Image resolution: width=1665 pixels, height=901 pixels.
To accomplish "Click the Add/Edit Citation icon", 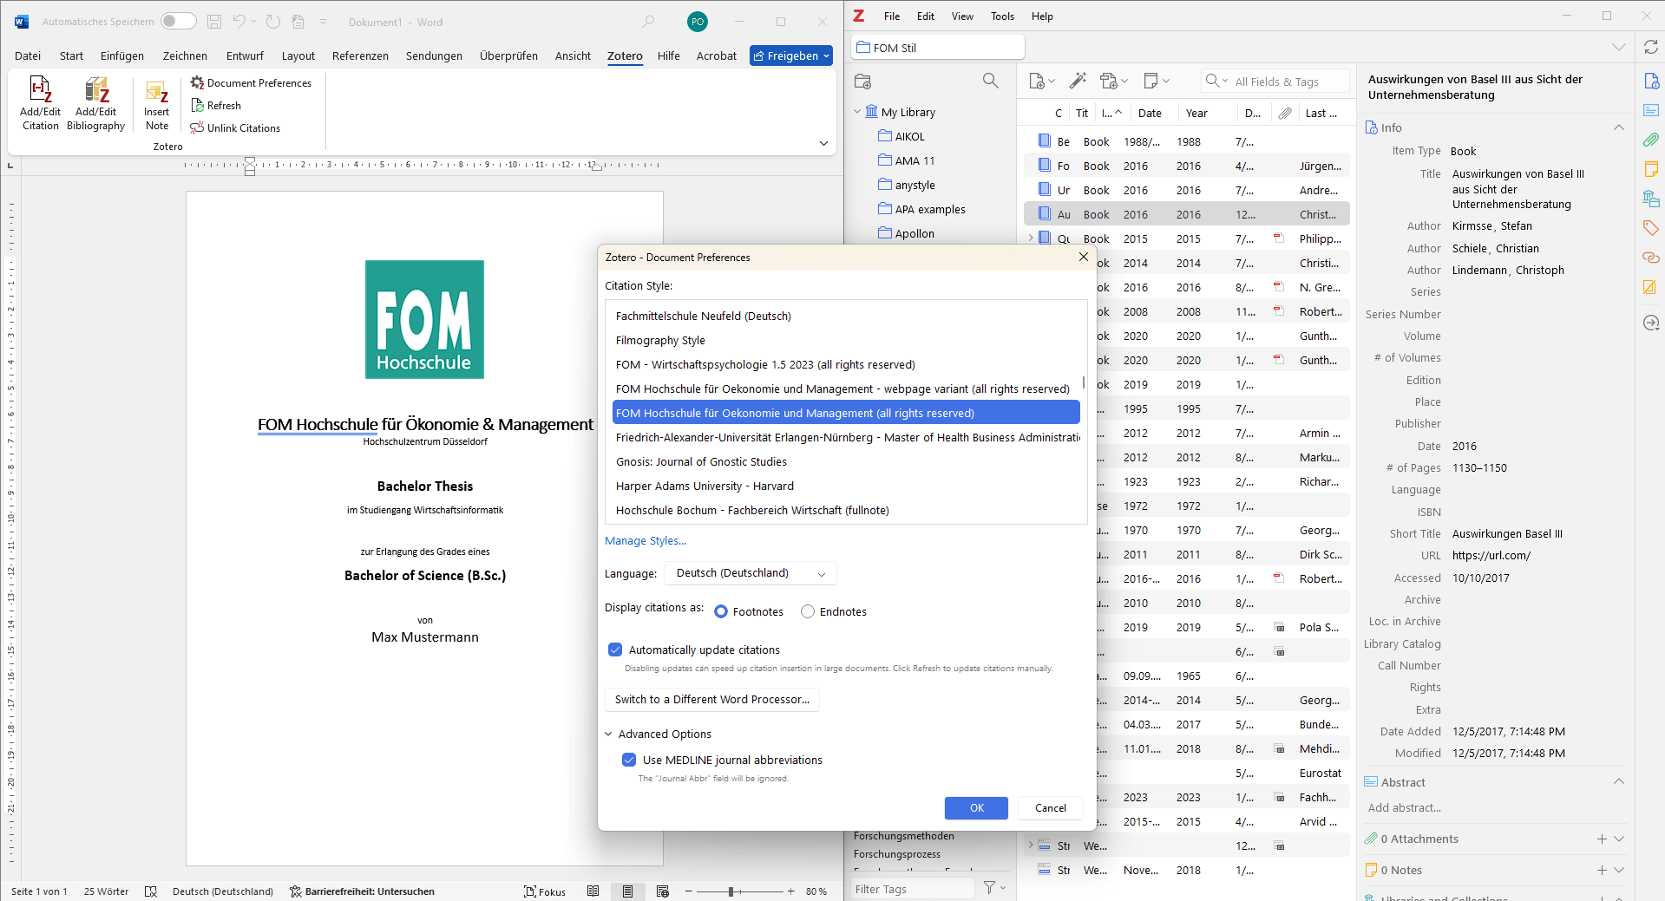I will pyautogui.click(x=40, y=91).
